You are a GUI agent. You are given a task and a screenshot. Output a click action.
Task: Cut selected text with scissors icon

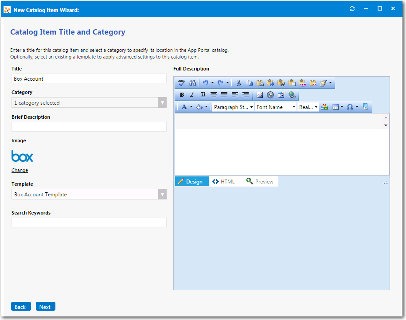(238, 83)
